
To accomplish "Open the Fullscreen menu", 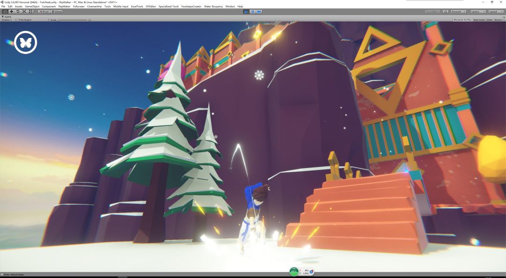I will pos(79,7).
